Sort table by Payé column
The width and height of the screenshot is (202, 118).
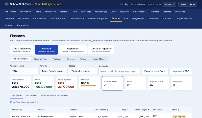(124, 110)
